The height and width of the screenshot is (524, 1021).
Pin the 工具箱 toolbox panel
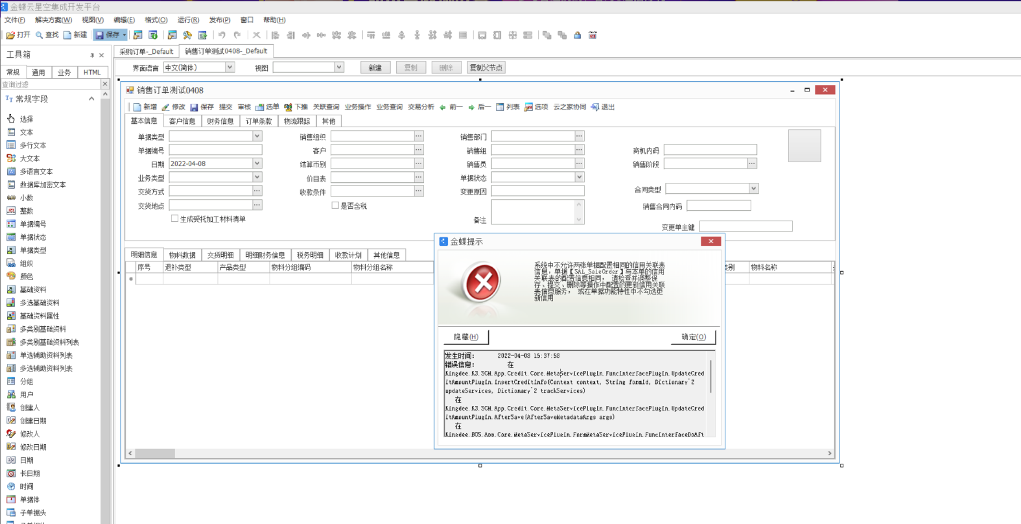(x=92, y=55)
